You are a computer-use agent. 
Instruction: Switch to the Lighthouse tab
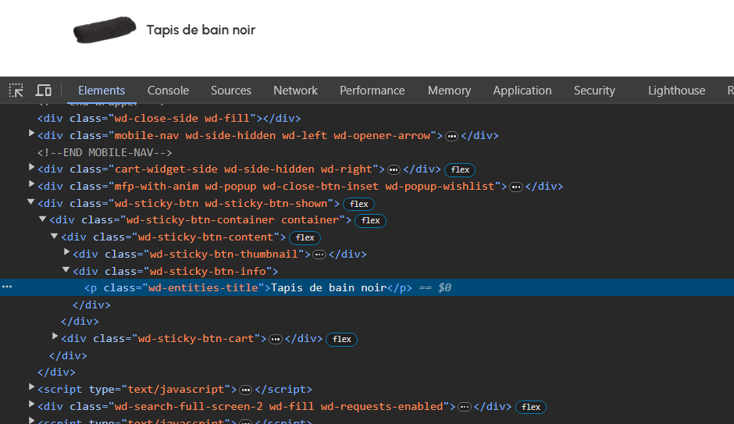[676, 91]
